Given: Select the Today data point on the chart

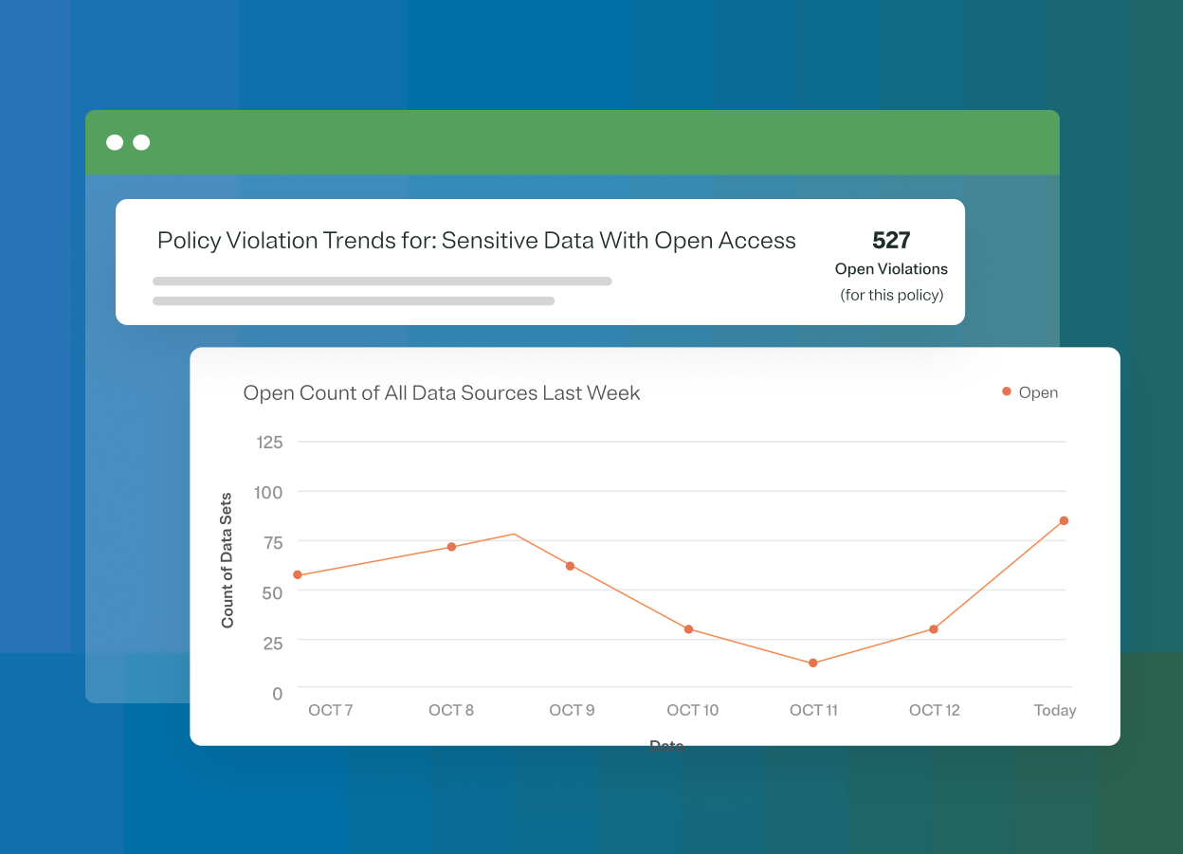Looking at the screenshot, I should (x=1062, y=520).
